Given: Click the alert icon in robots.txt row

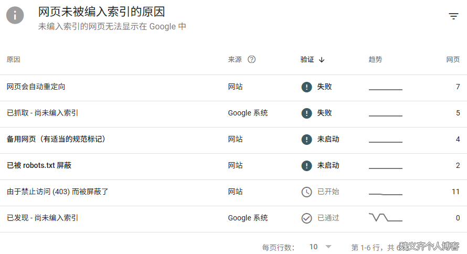Looking at the screenshot, I should (306, 165).
